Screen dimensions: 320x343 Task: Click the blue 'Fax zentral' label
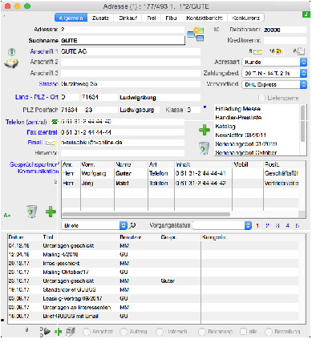click(42, 132)
